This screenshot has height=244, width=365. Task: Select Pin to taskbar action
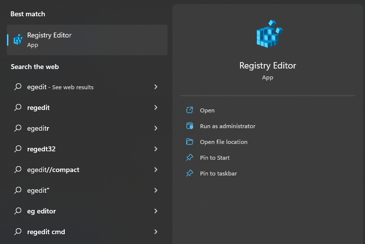218,174
